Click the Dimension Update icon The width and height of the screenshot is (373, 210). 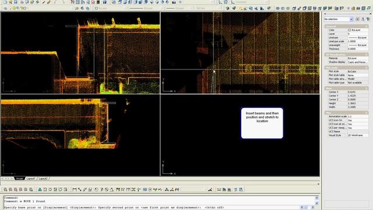pyautogui.click(x=177, y=190)
